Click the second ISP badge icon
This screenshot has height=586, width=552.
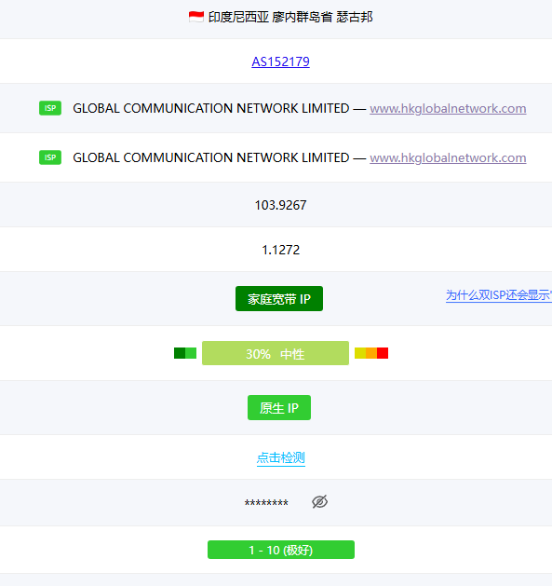coord(50,157)
